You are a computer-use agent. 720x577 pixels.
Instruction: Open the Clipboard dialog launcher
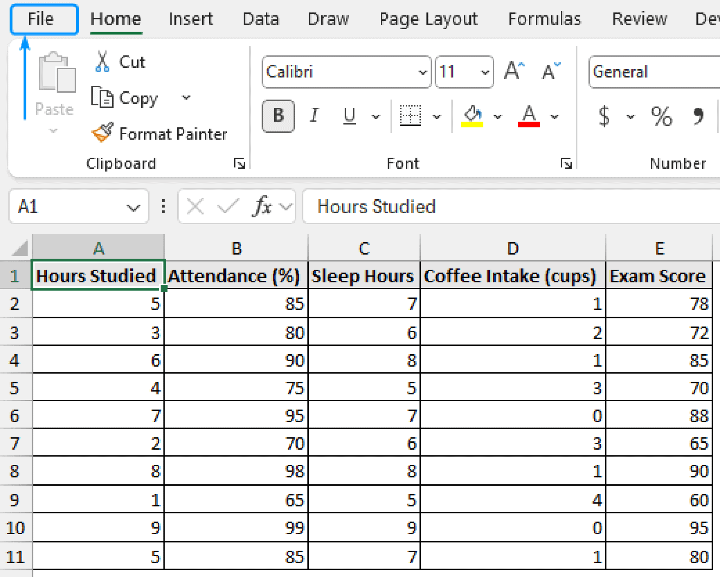(x=239, y=163)
